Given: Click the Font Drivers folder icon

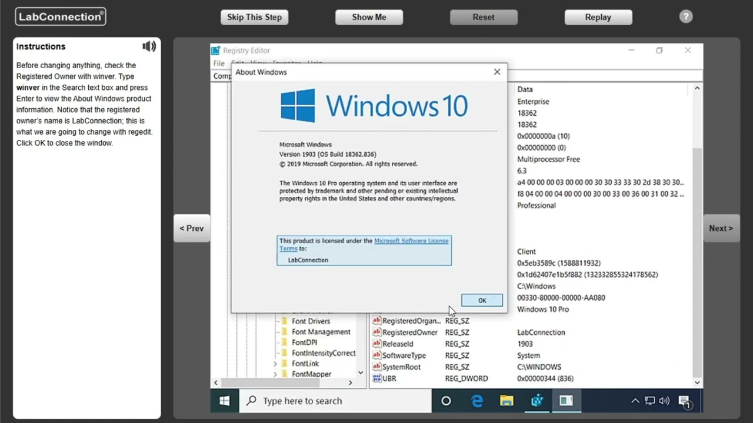Looking at the screenshot, I should pos(285,321).
